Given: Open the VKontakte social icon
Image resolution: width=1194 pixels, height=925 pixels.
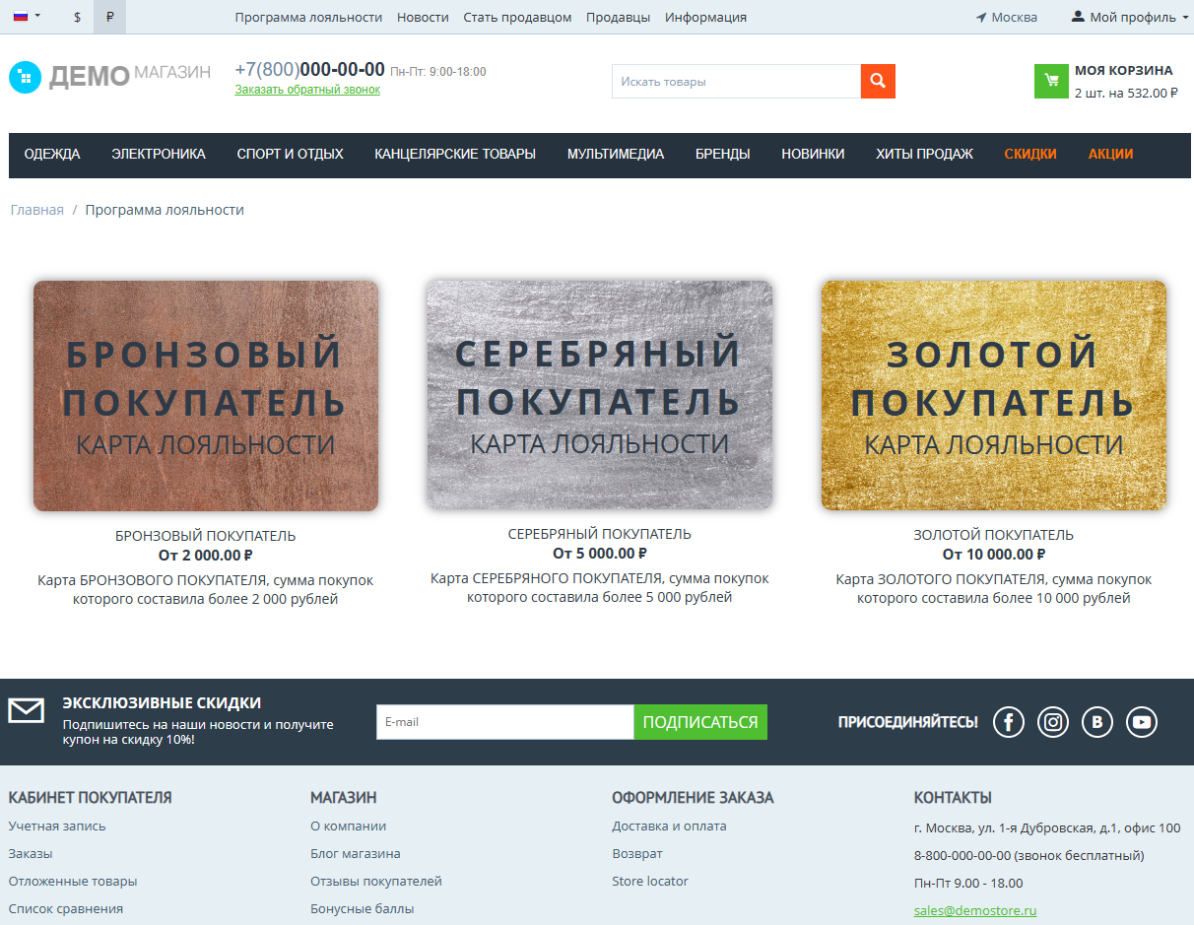Looking at the screenshot, I should pyautogui.click(x=1097, y=722).
